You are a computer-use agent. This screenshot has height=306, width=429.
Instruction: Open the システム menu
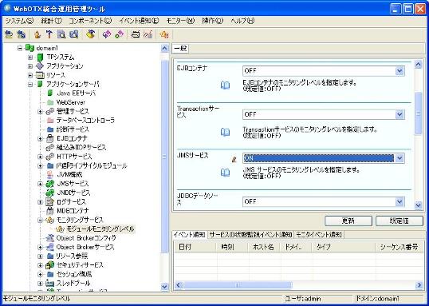pos(19,21)
